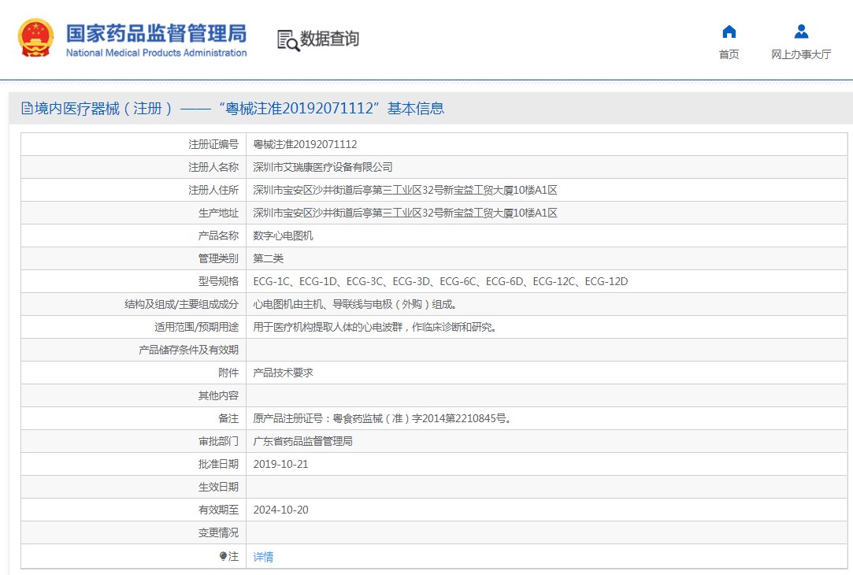Click 心电图机由主机 composition text
The width and height of the screenshot is (853, 575).
(354, 304)
